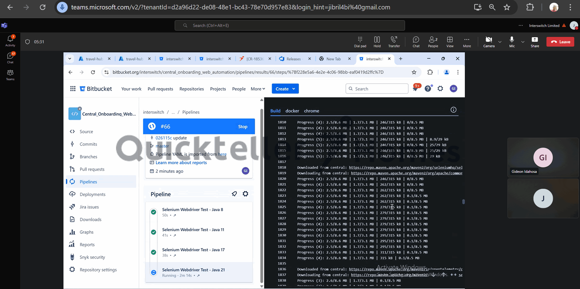This screenshot has width=580, height=289.
Task: Click the Transfer call icon
Action: [394, 42]
